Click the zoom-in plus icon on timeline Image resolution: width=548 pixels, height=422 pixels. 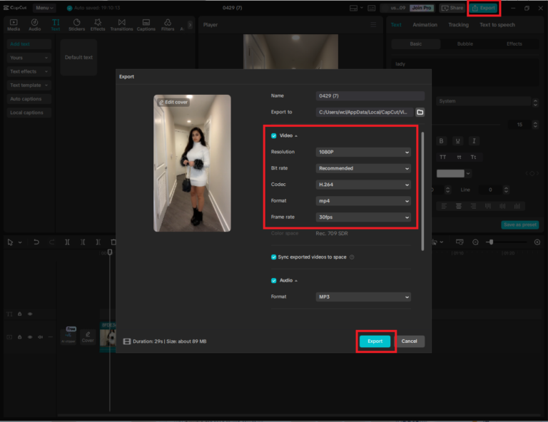click(537, 242)
